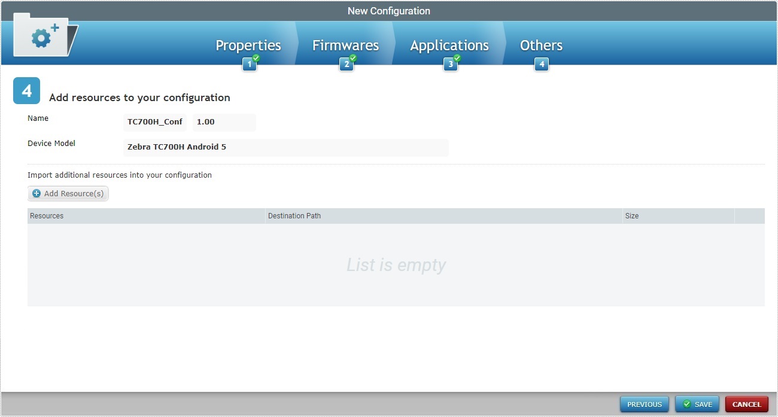
Task: Click the Add Resource(s) button
Action: coord(68,193)
